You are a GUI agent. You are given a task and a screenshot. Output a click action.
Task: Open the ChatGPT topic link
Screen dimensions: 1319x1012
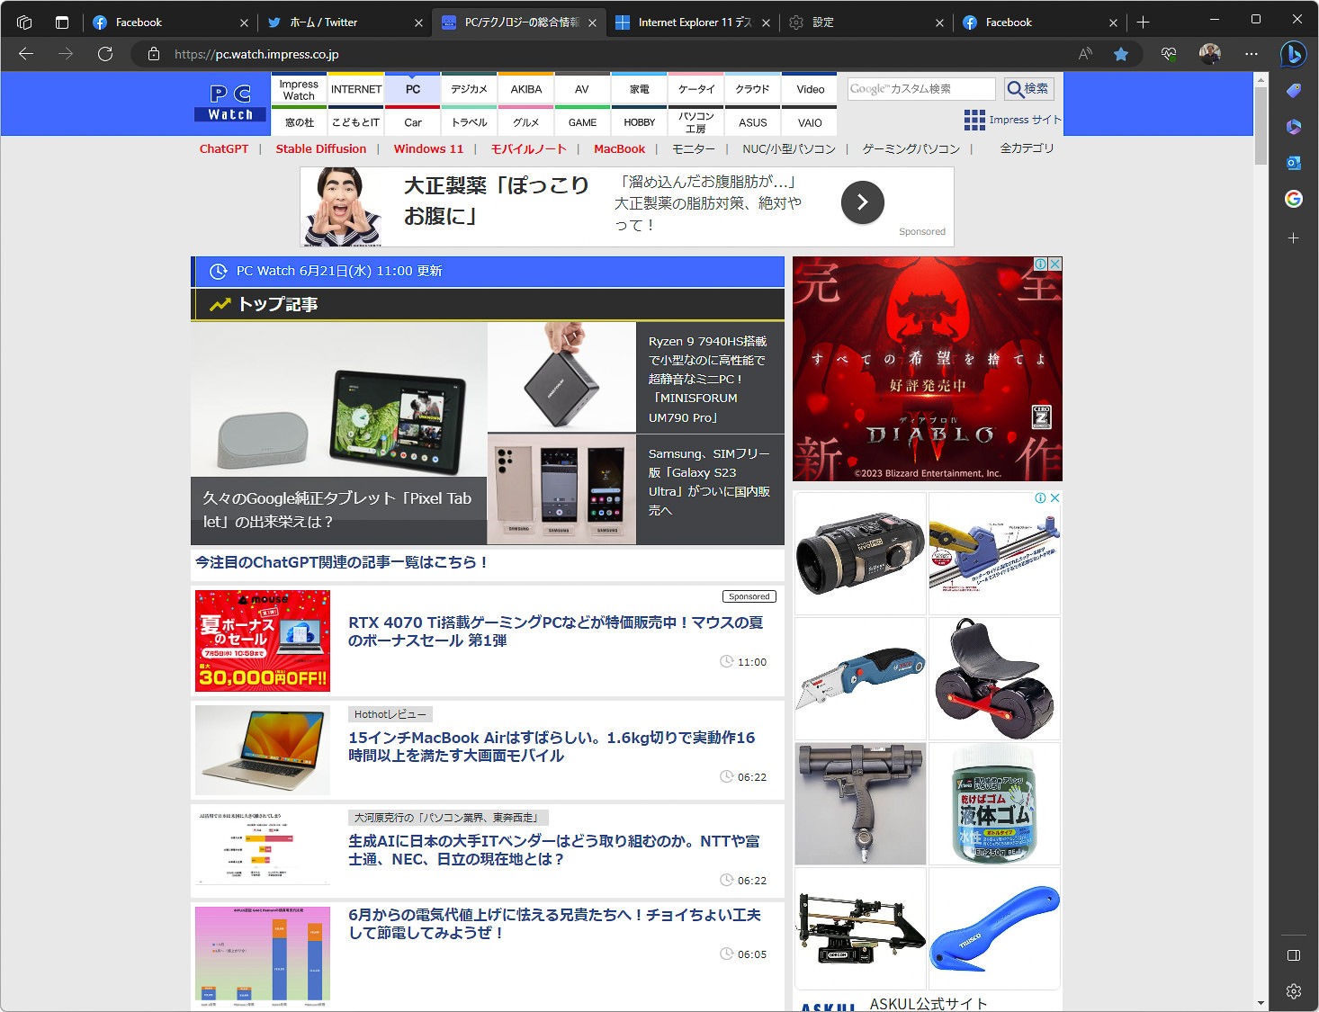(224, 149)
